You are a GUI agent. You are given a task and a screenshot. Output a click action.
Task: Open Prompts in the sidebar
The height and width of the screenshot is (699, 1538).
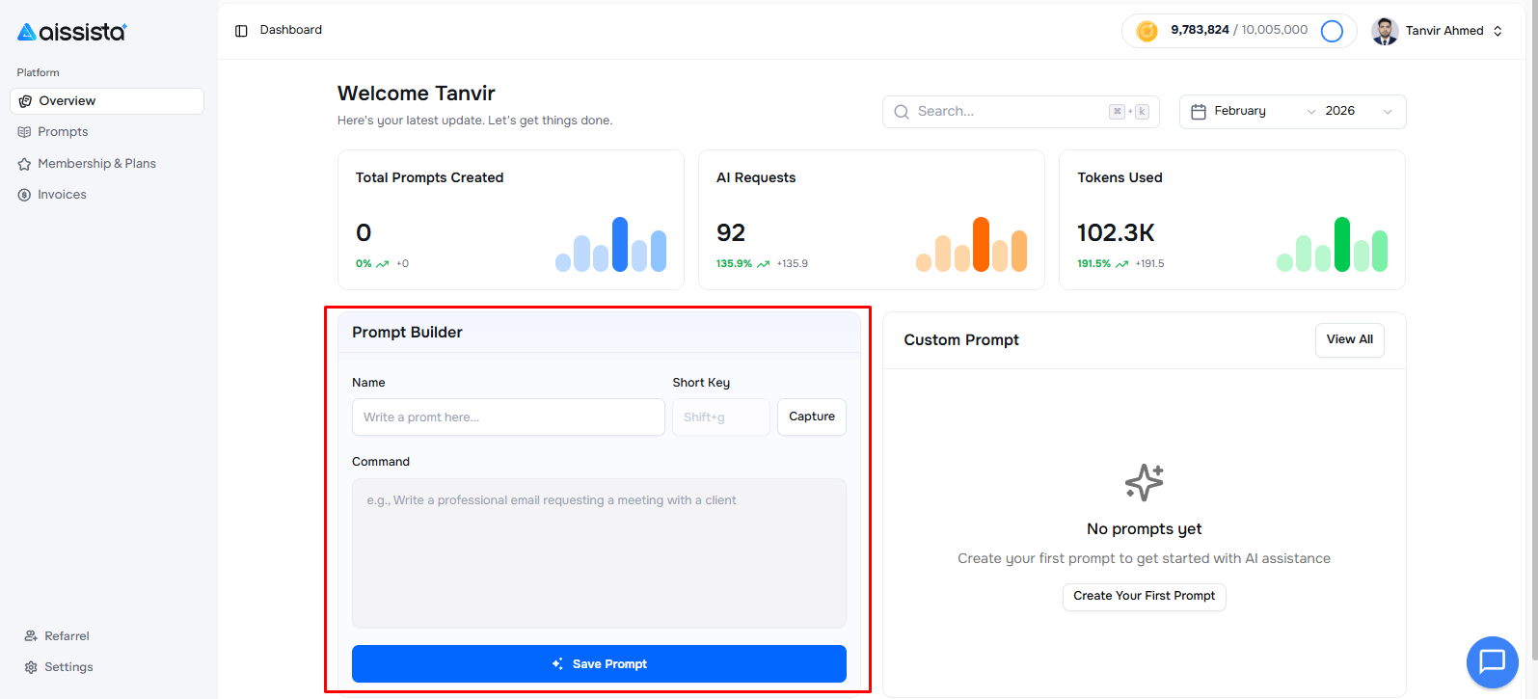(63, 132)
